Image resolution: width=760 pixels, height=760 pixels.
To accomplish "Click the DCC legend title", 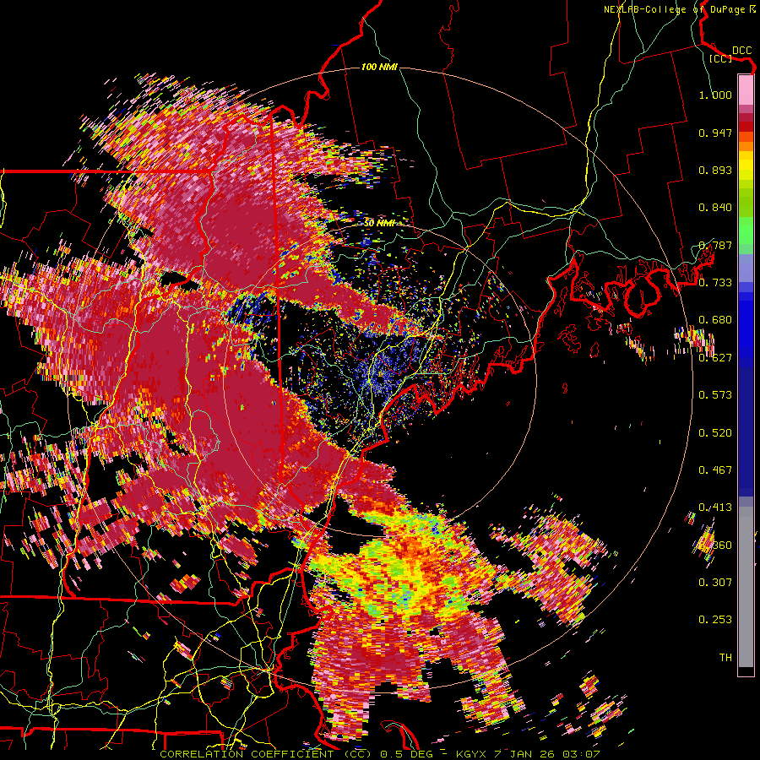I will coord(741,51).
